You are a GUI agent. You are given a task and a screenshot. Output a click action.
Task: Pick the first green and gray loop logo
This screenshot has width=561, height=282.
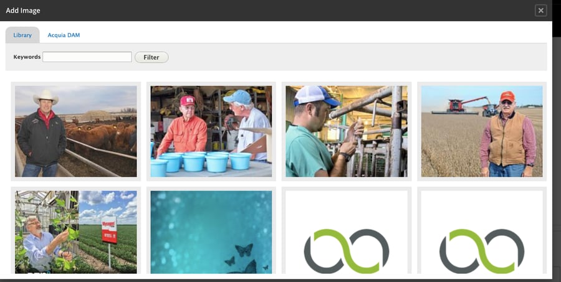(x=347, y=232)
